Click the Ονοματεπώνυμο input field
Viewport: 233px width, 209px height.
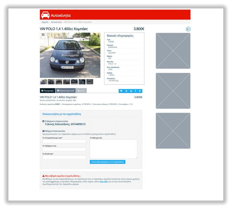point(64,141)
